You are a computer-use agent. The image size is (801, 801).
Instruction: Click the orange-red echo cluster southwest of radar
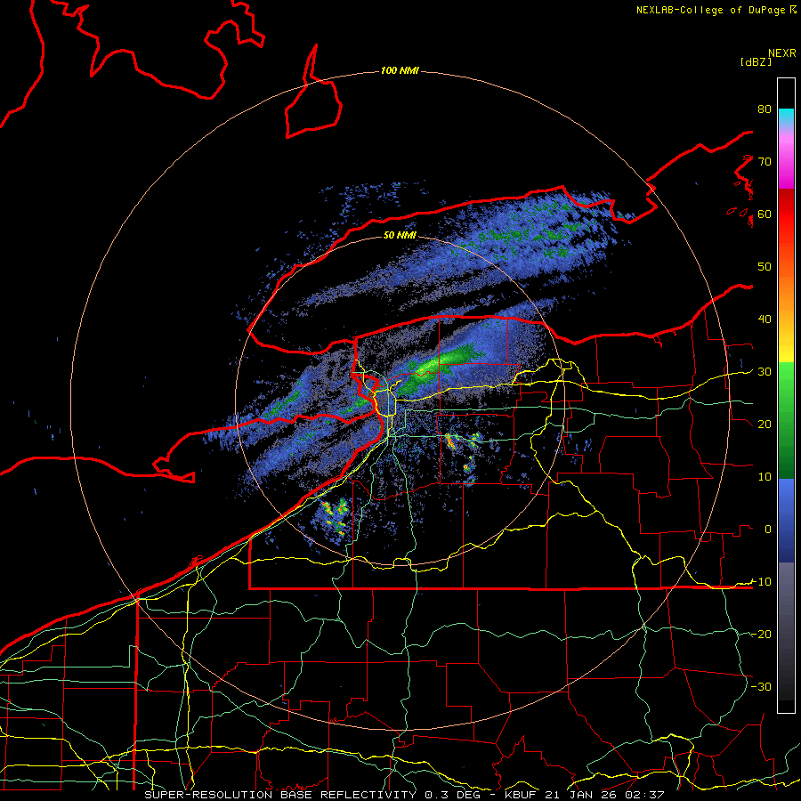pos(336,516)
